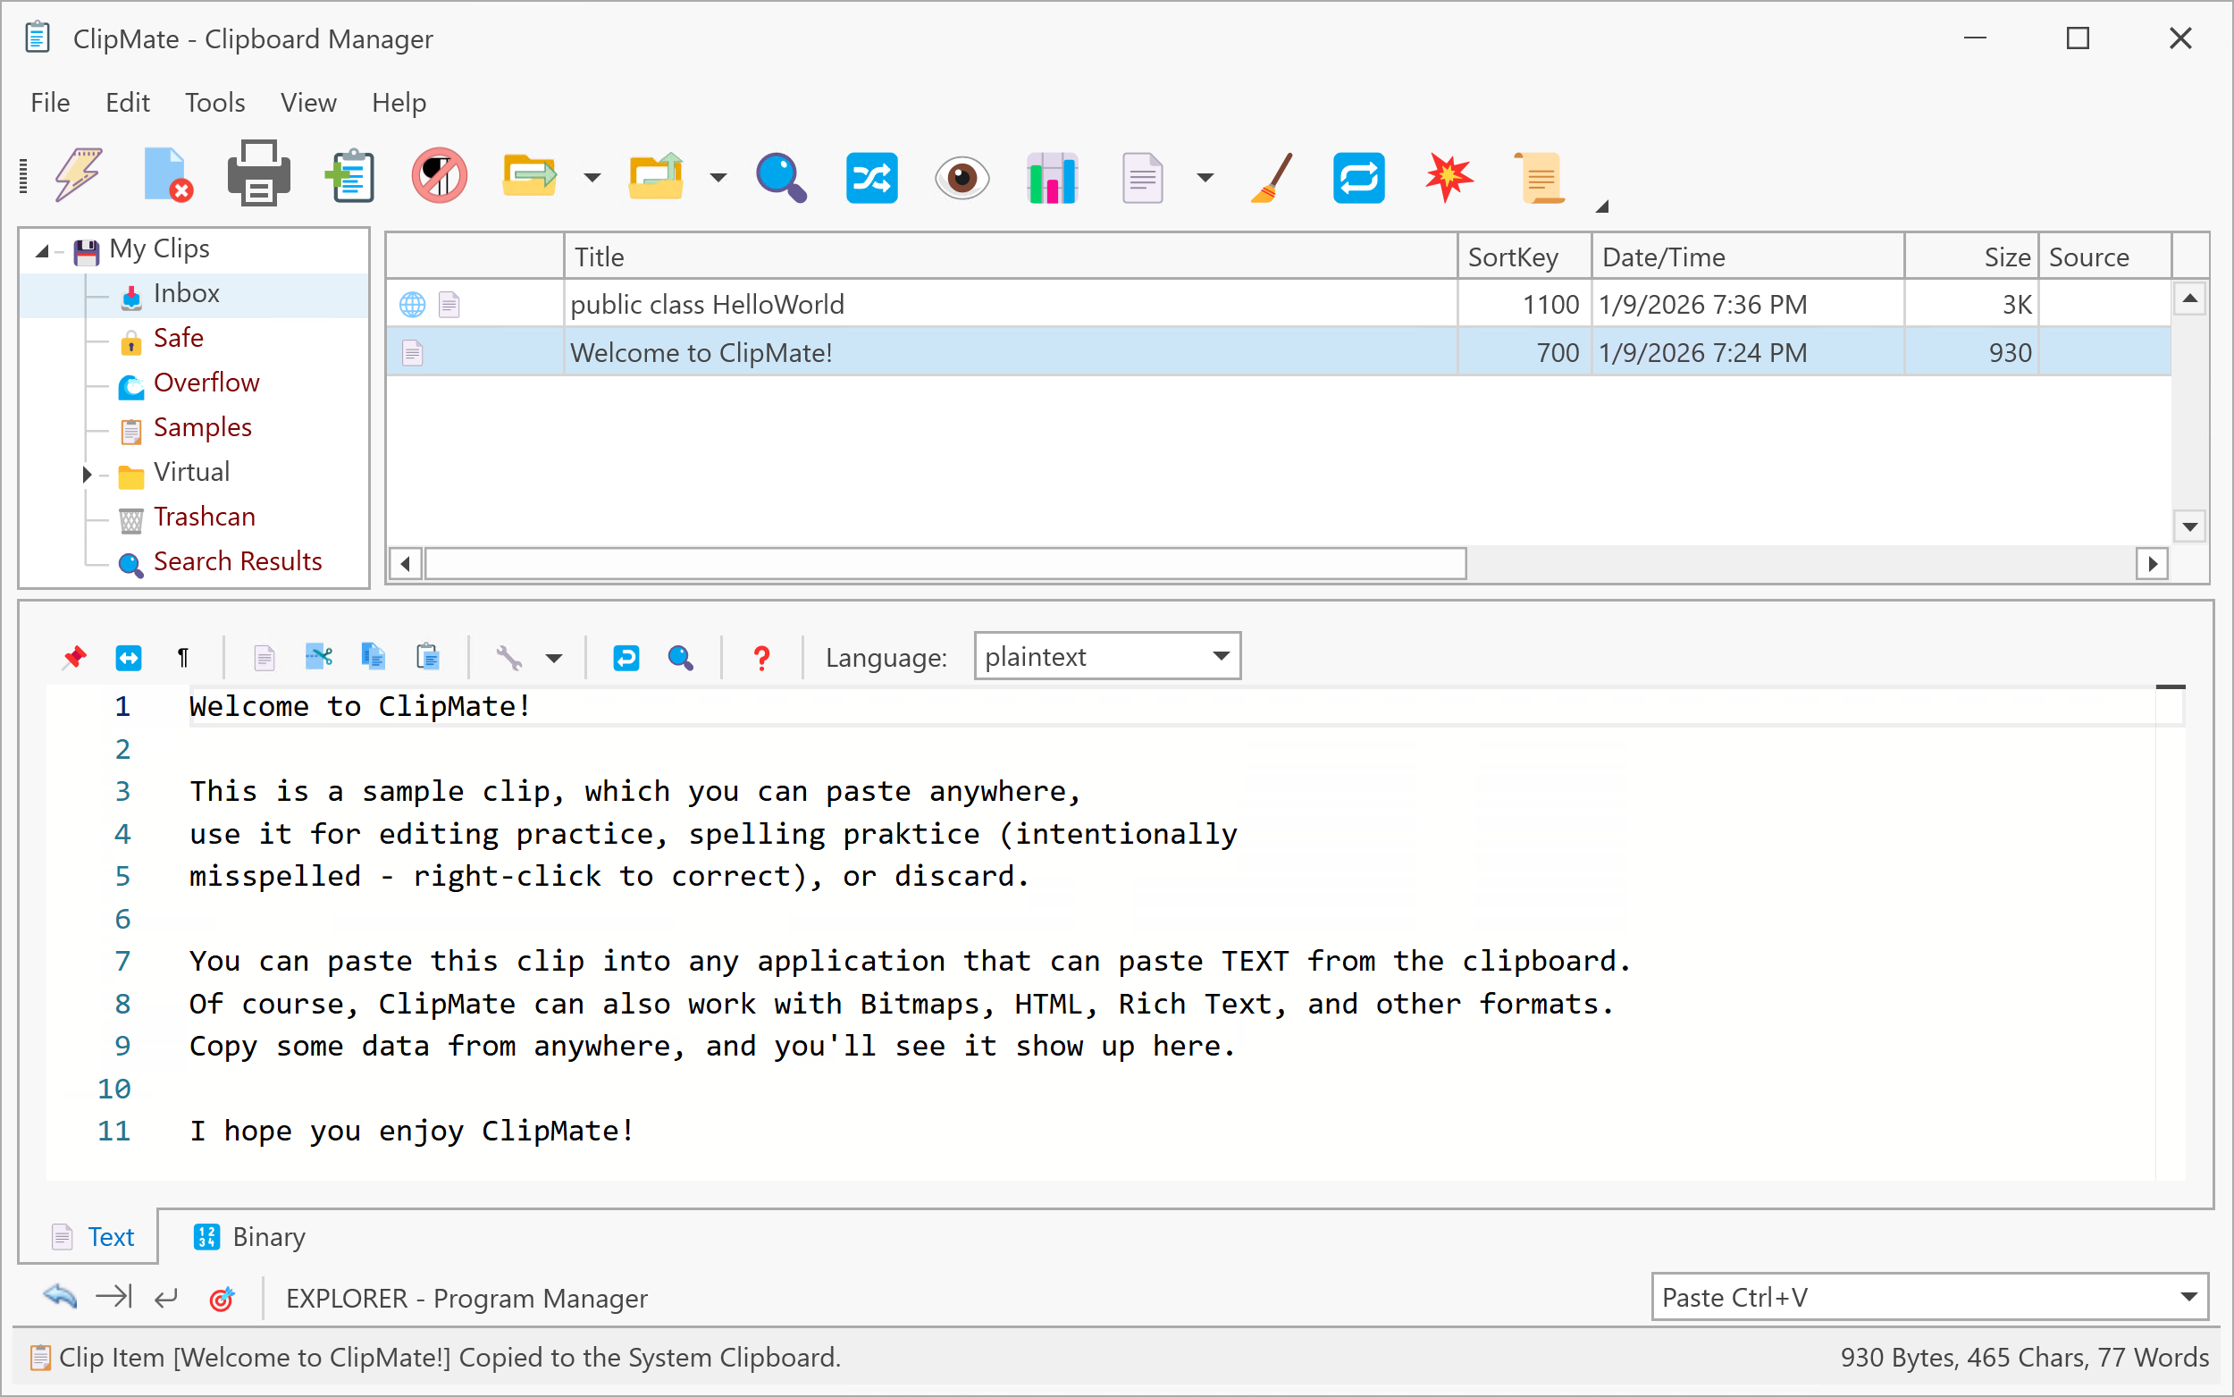Click the red explosion starburst icon
The image size is (2234, 1397).
(x=1449, y=175)
